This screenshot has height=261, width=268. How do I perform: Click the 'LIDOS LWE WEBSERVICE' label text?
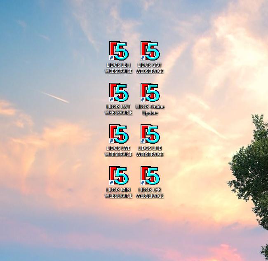(119, 151)
